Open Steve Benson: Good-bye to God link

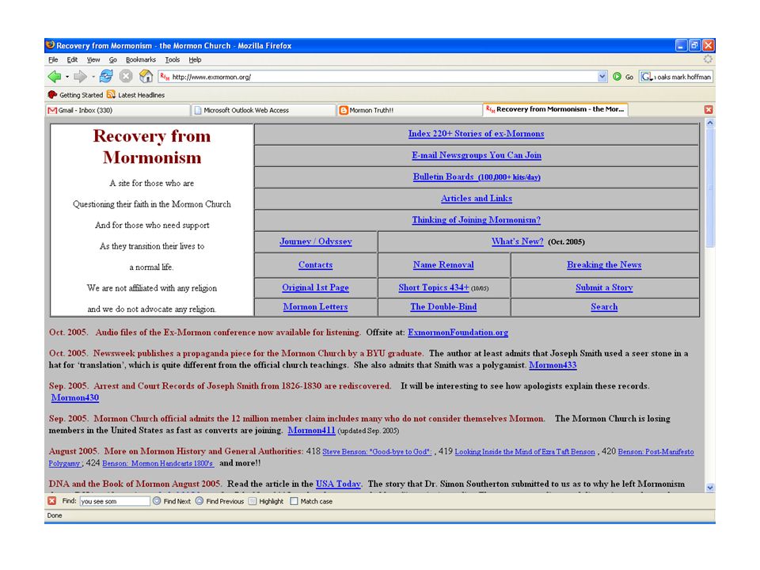click(377, 452)
